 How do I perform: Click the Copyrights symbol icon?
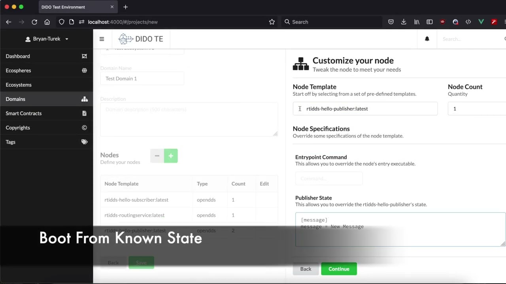click(x=84, y=127)
